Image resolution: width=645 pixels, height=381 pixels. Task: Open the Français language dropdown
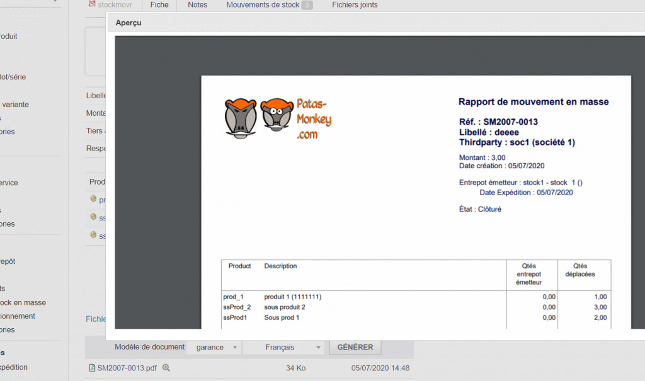(283, 347)
